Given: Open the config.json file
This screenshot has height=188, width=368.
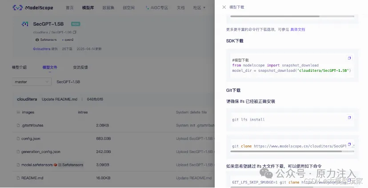Looking at the screenshot, I should [31, 139].
